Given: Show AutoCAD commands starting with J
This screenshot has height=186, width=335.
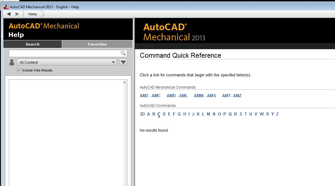Looking at the screenshot, I should pos(193,114).
